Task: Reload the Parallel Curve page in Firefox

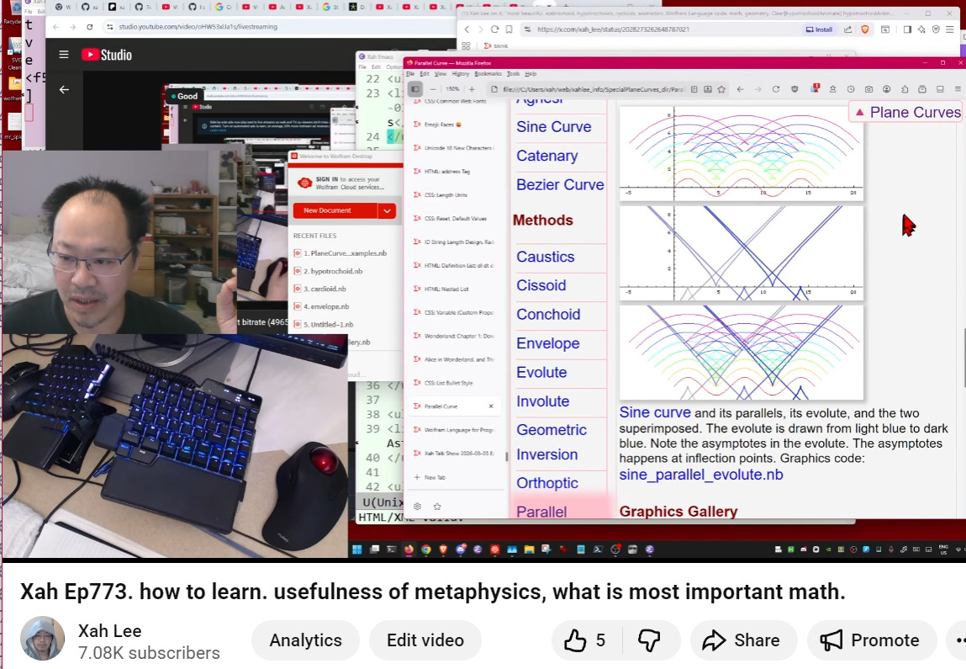Action: pos(775,89)
